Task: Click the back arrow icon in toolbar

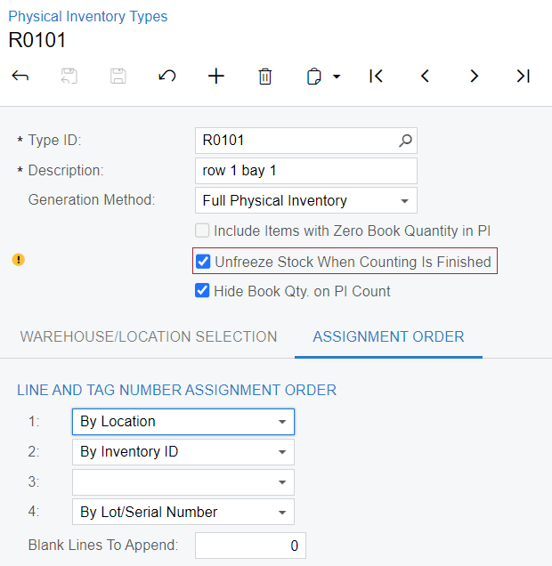Action: click(20, 77)
